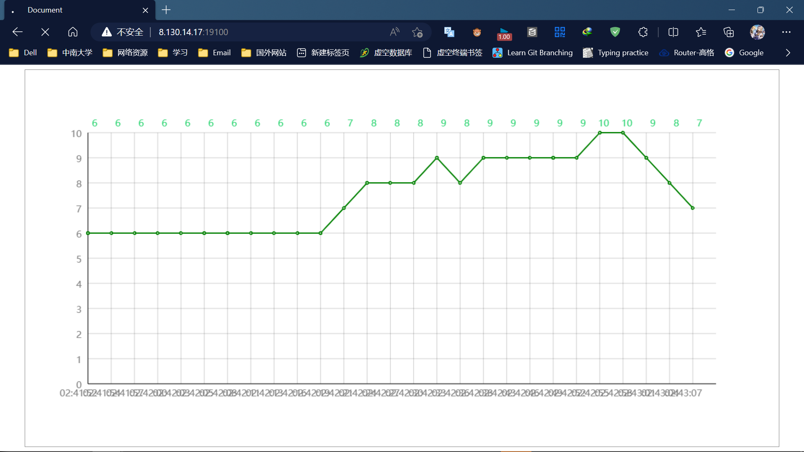The image size is (804, 452).
Task: Open the 中南大学 bookmarks folder
Action: coord(70,53)
